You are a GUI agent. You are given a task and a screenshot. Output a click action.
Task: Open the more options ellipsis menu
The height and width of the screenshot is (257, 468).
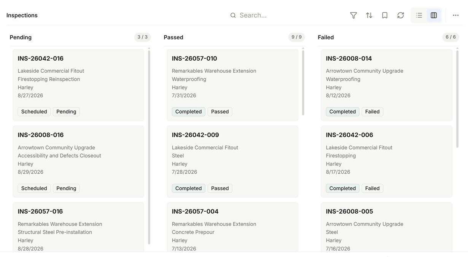tap(456, 15)
